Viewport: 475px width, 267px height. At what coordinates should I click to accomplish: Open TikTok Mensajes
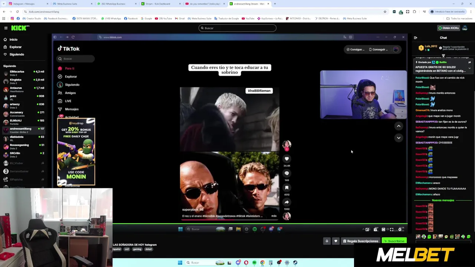click(x=68, y=109)
